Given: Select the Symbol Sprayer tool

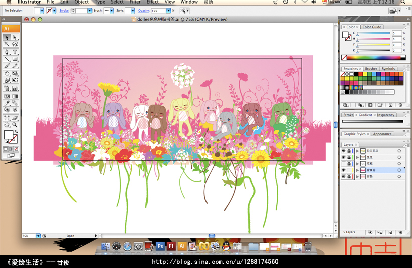Looking at the screenshot, I should coord(7,88).
